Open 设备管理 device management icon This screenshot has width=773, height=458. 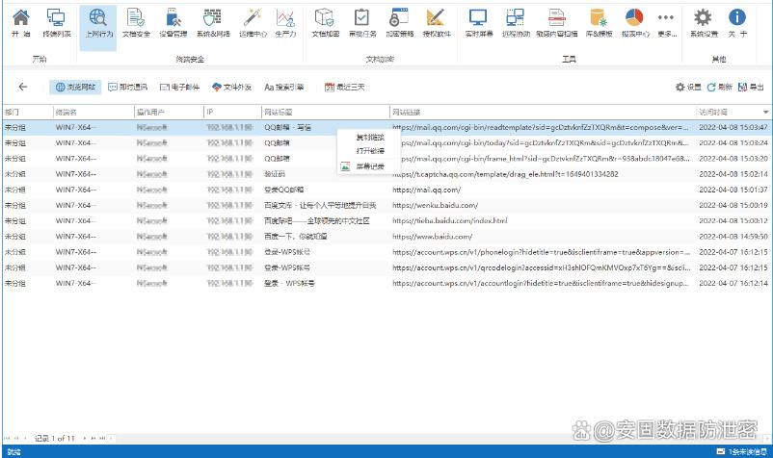[x=173, y=23]
